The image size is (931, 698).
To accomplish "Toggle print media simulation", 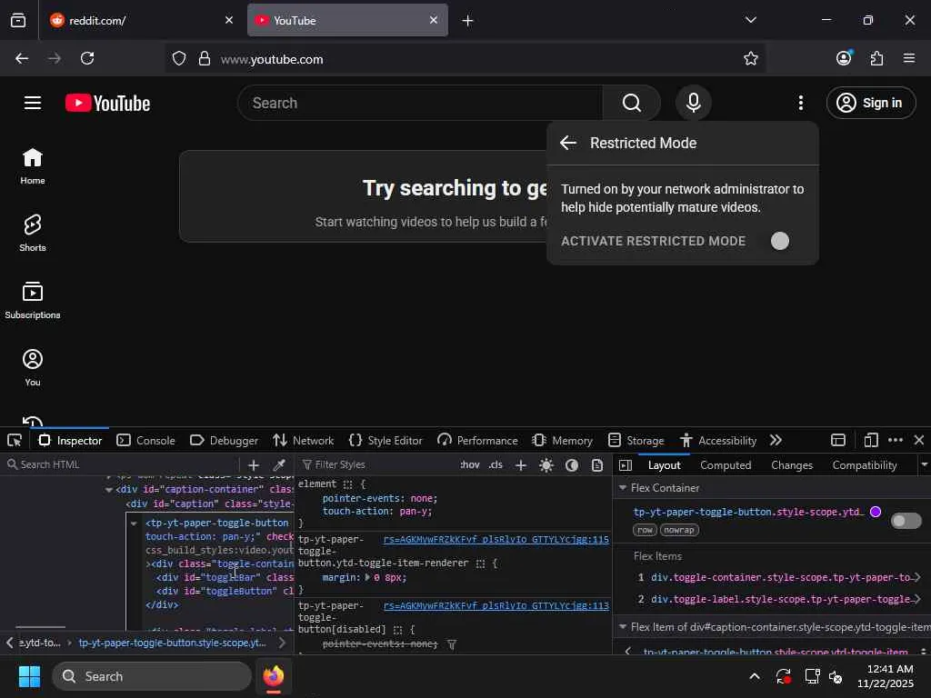I will (597, 464).
